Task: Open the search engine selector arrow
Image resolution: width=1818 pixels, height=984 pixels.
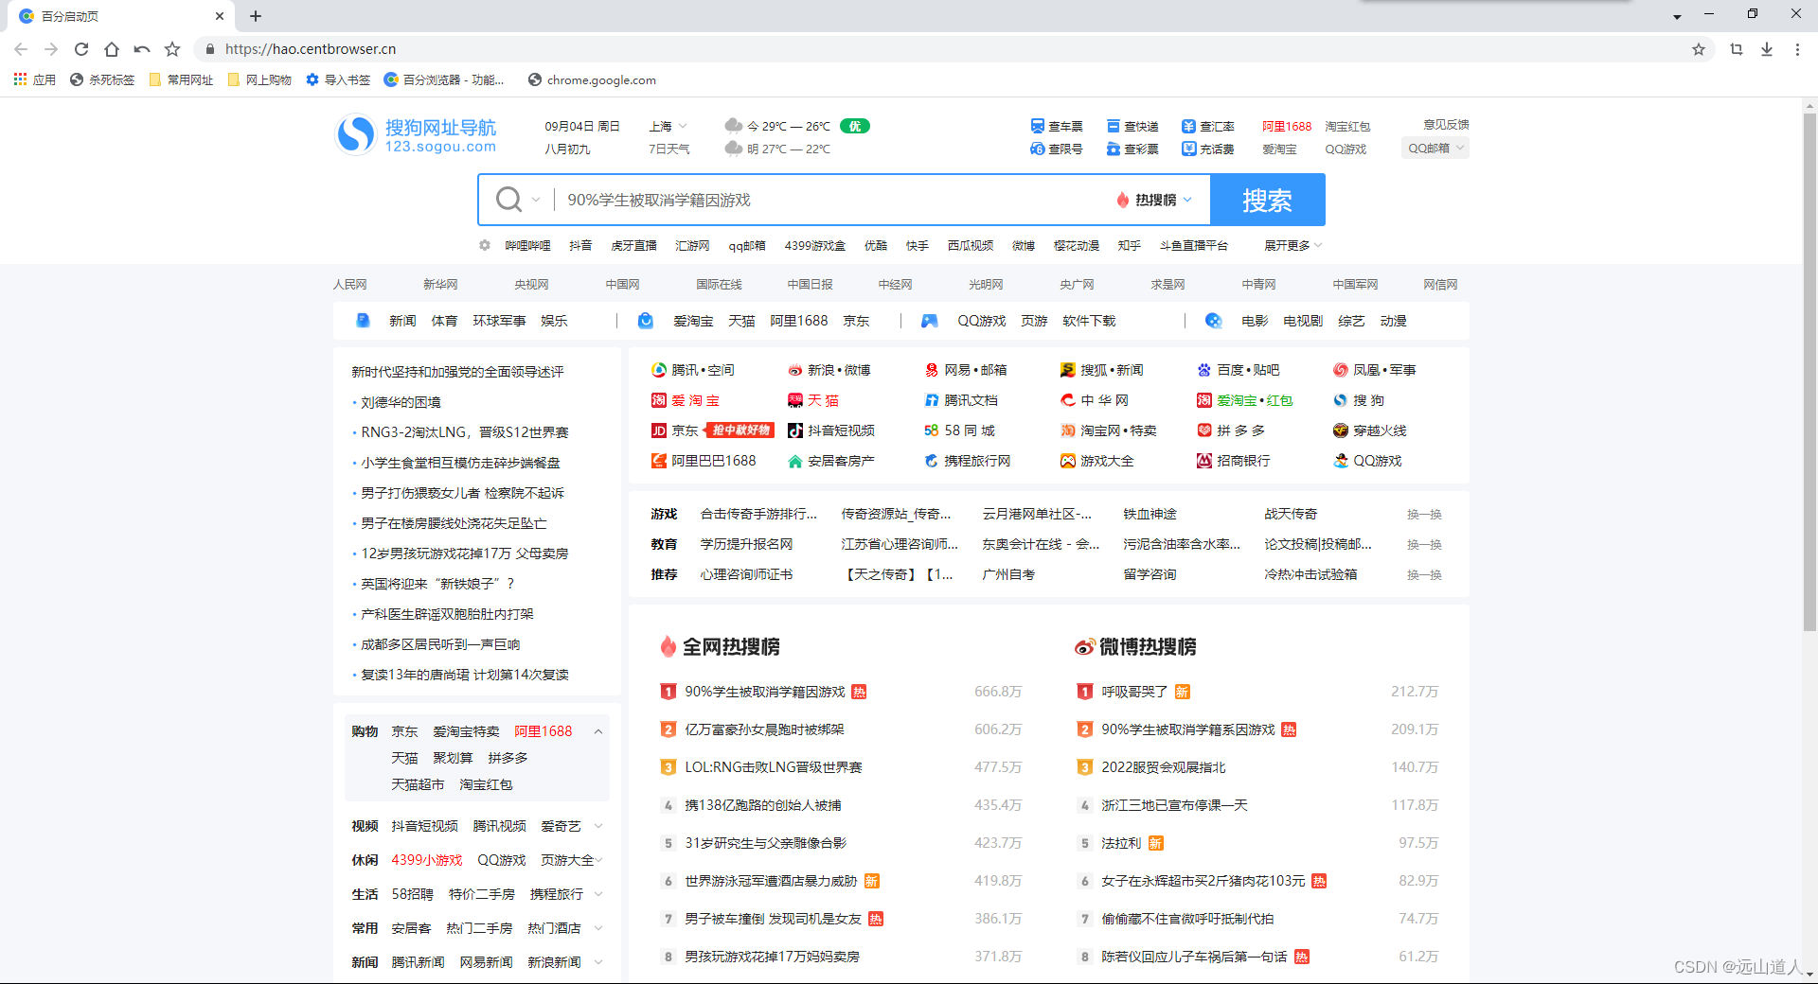Action: (x=536, y=200)
